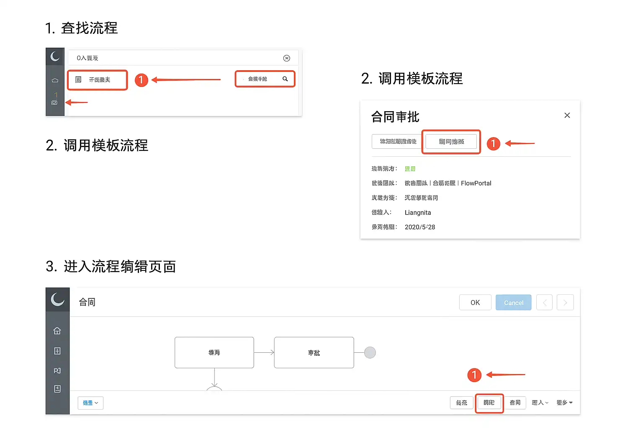Select the second flow node box before the end circle
Image resolution: width=643 pixels, height=428 pixels.
(x=314, y=352)
